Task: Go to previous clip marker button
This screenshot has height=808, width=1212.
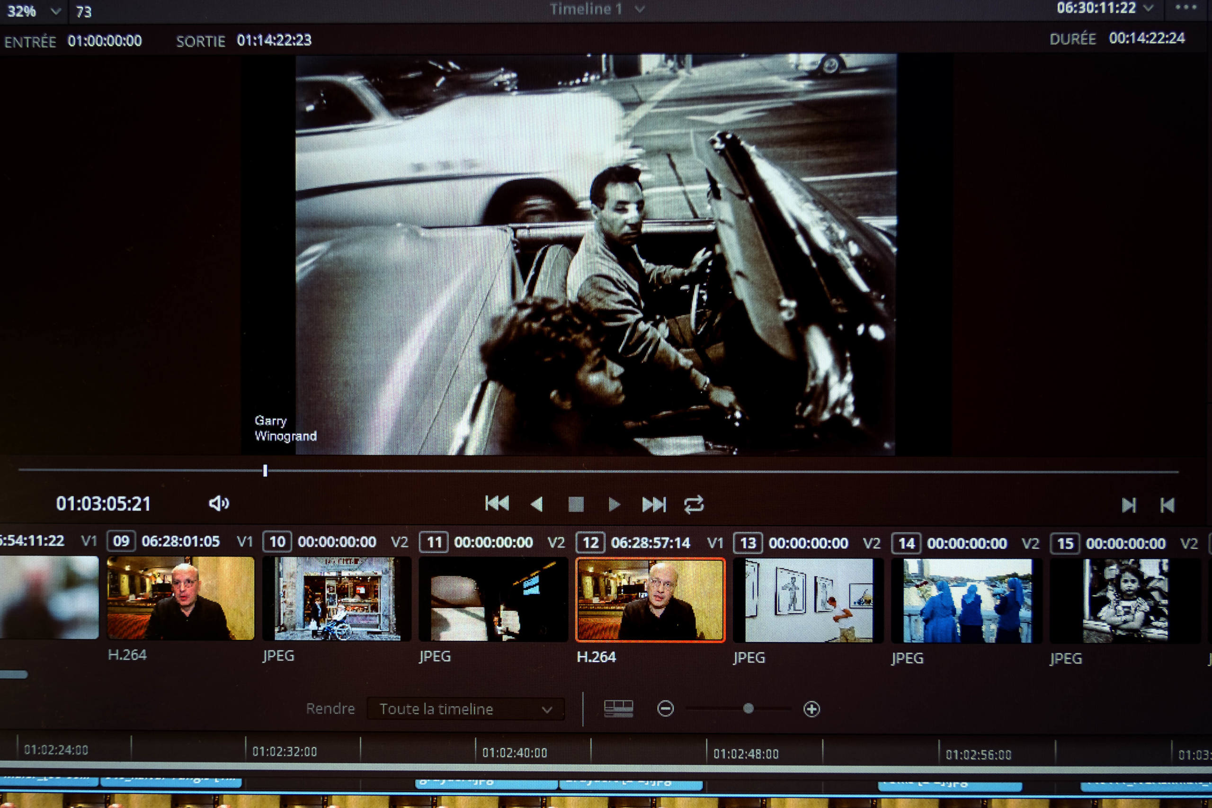Action: pos(1167,505)
